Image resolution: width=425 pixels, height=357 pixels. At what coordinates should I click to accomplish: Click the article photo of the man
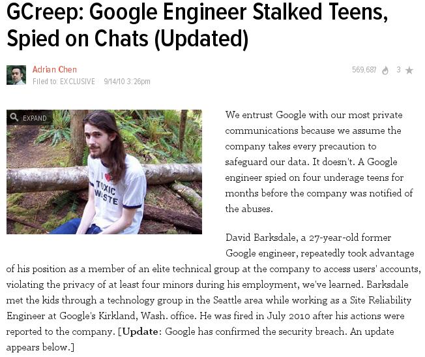tap(104, 172)
